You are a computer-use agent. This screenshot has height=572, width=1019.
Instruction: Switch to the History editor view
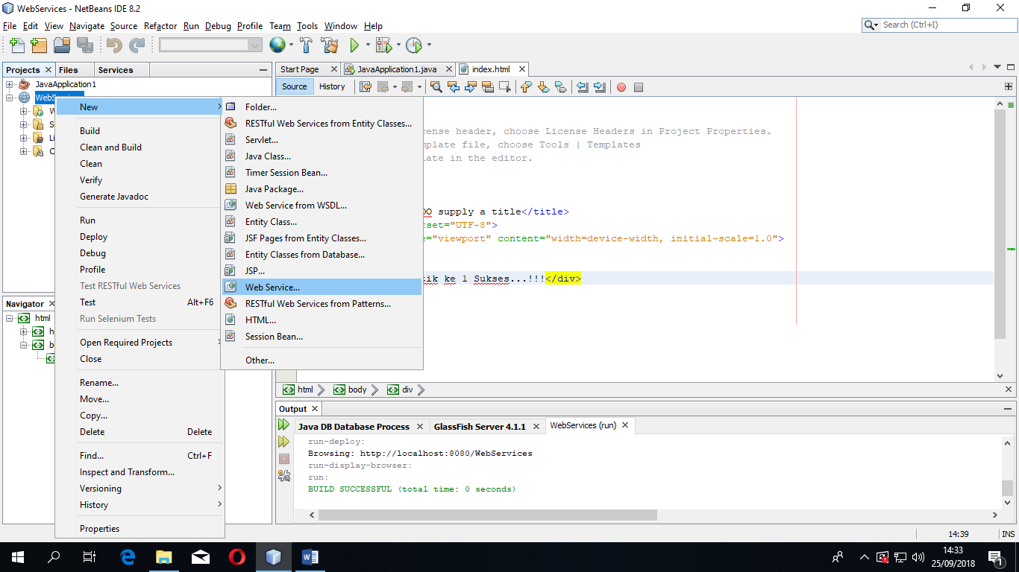pyautogui.click(x=332, y=86)
